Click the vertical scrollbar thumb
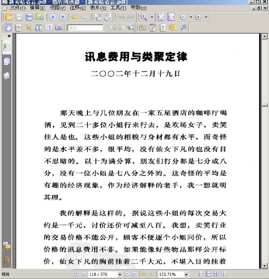The height and width of the screenshot is (279, 269). [x=265, y=105]
